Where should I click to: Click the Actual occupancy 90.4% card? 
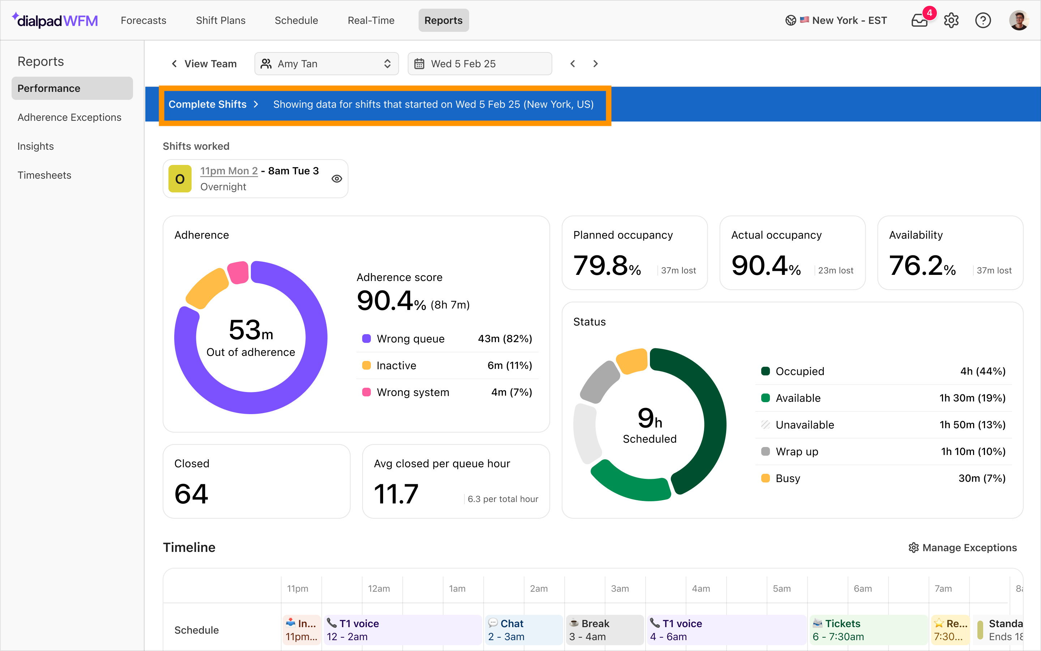coord(792,253)
